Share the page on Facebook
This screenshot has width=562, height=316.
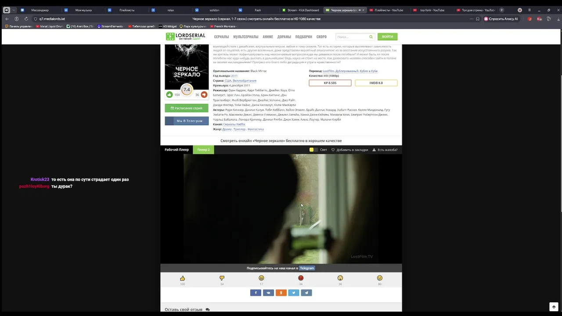click(256, 293)
